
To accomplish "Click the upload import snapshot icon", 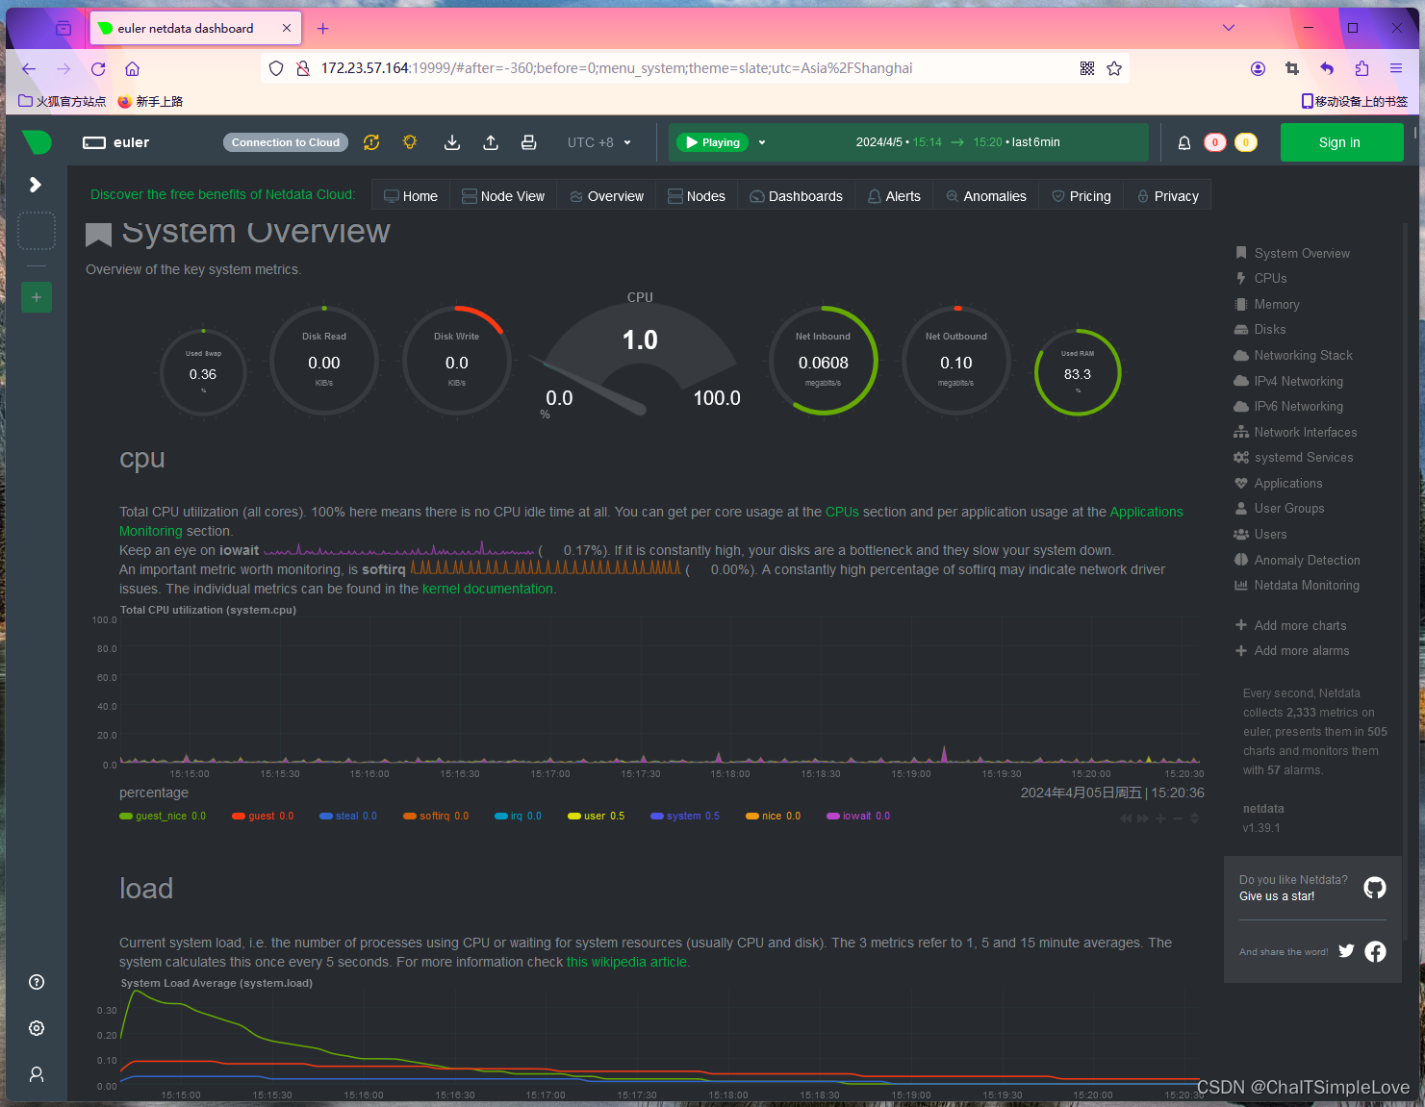I will tap(491, 142).
